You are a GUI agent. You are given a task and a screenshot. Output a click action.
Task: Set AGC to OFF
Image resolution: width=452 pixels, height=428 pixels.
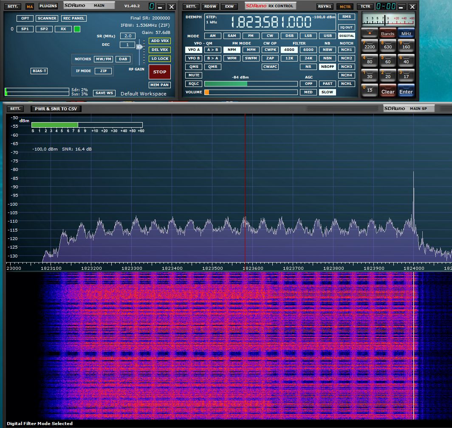tap(308, 84)
